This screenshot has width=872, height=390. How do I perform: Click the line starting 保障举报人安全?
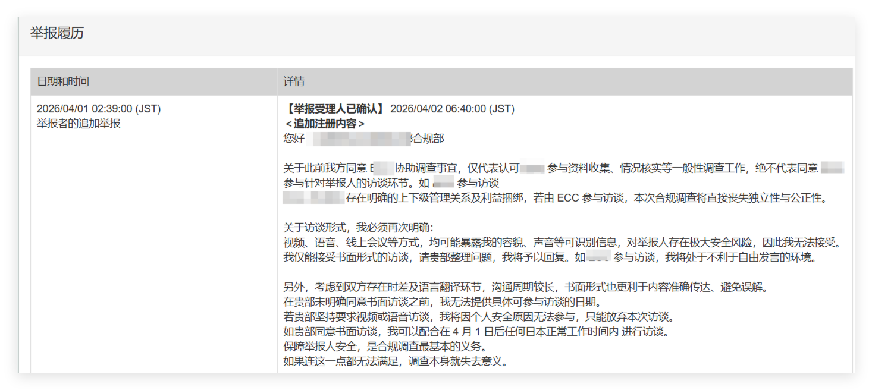[385, 347]
